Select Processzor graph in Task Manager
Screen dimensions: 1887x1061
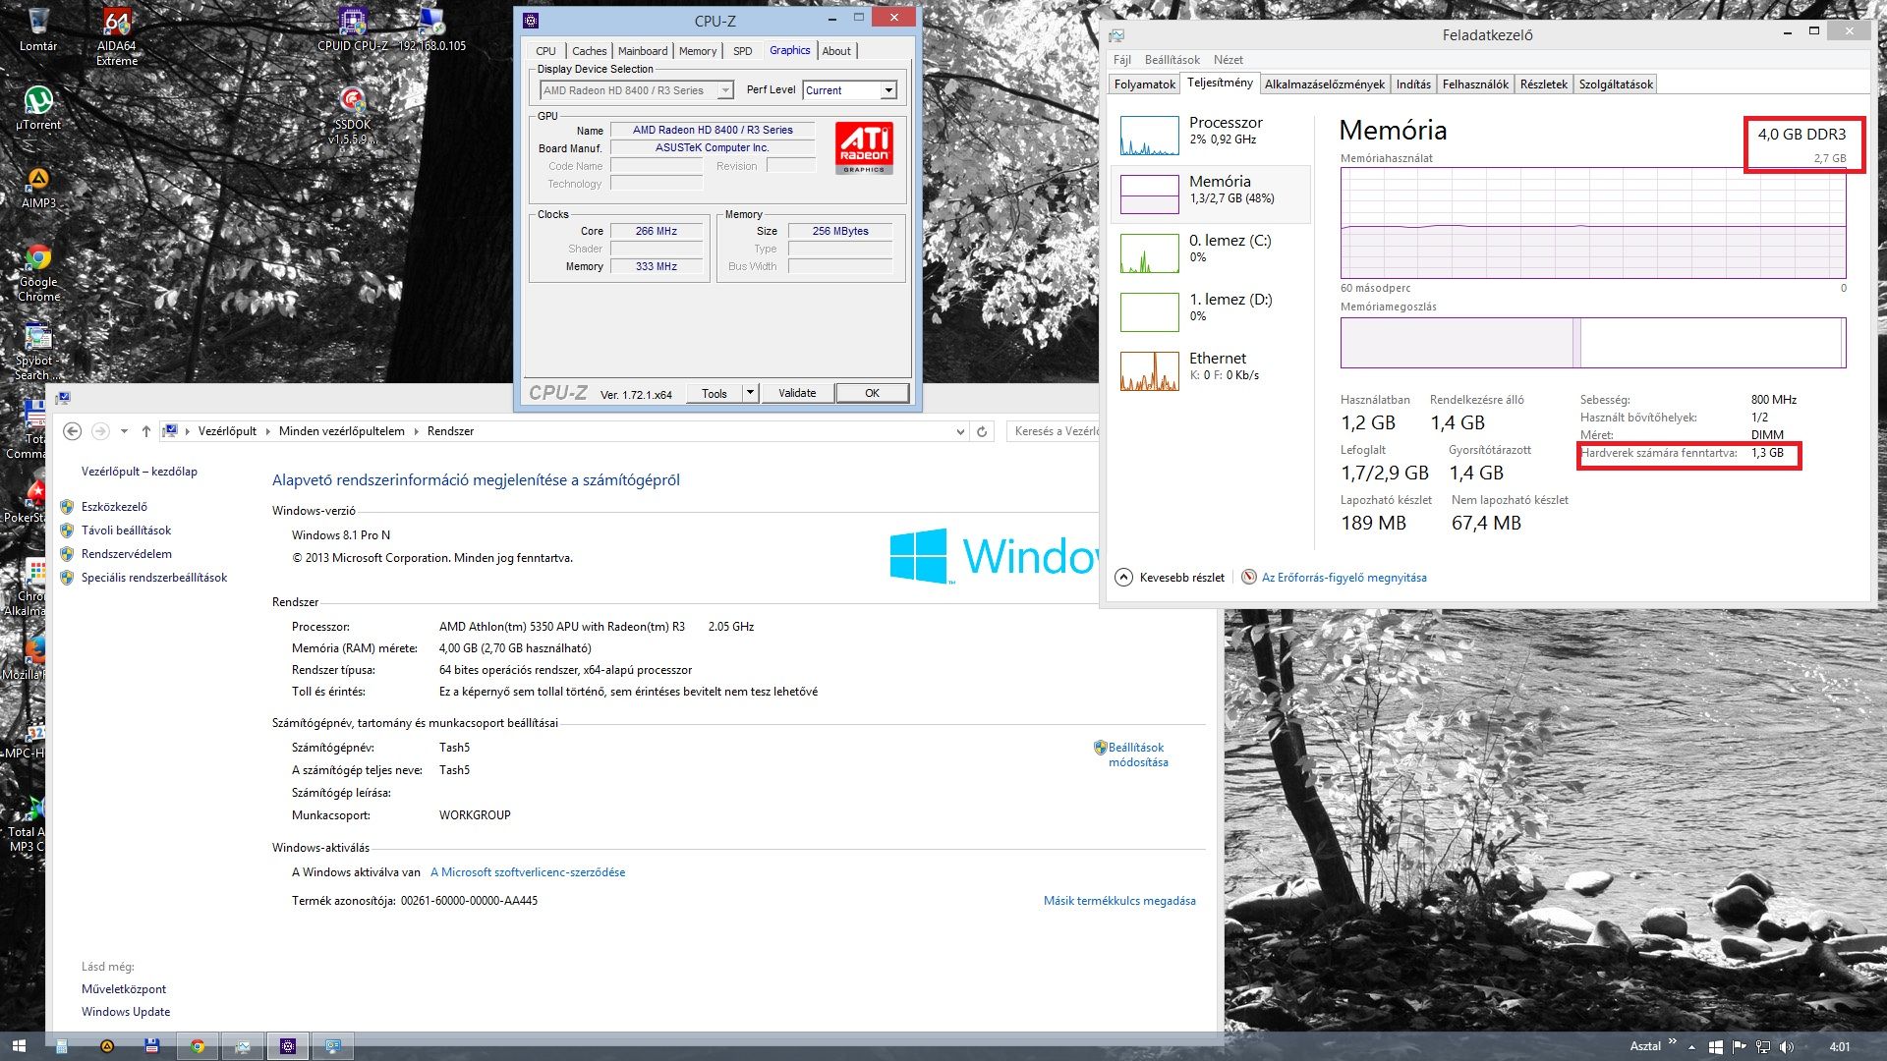coord(1211,135)
